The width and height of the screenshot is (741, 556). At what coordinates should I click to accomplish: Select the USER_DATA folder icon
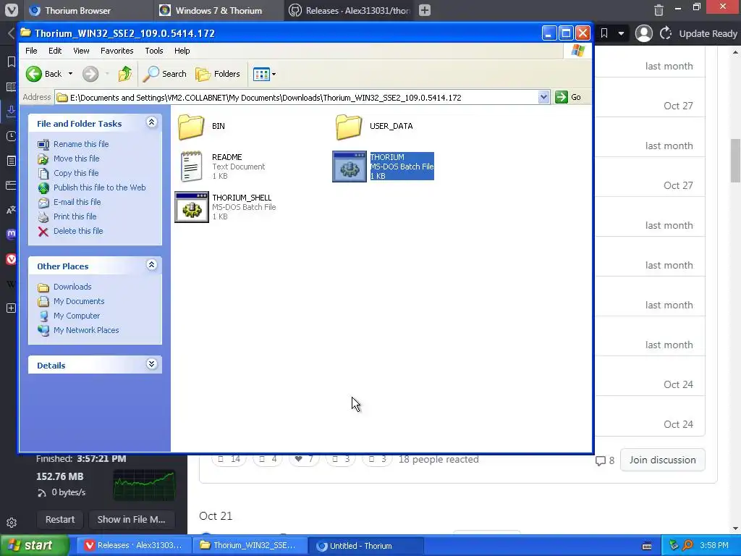[349, 127]
